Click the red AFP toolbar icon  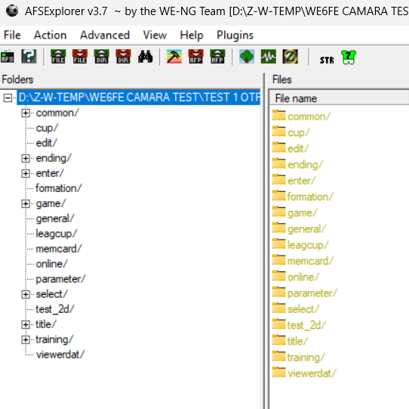click(x=195, y=57)
